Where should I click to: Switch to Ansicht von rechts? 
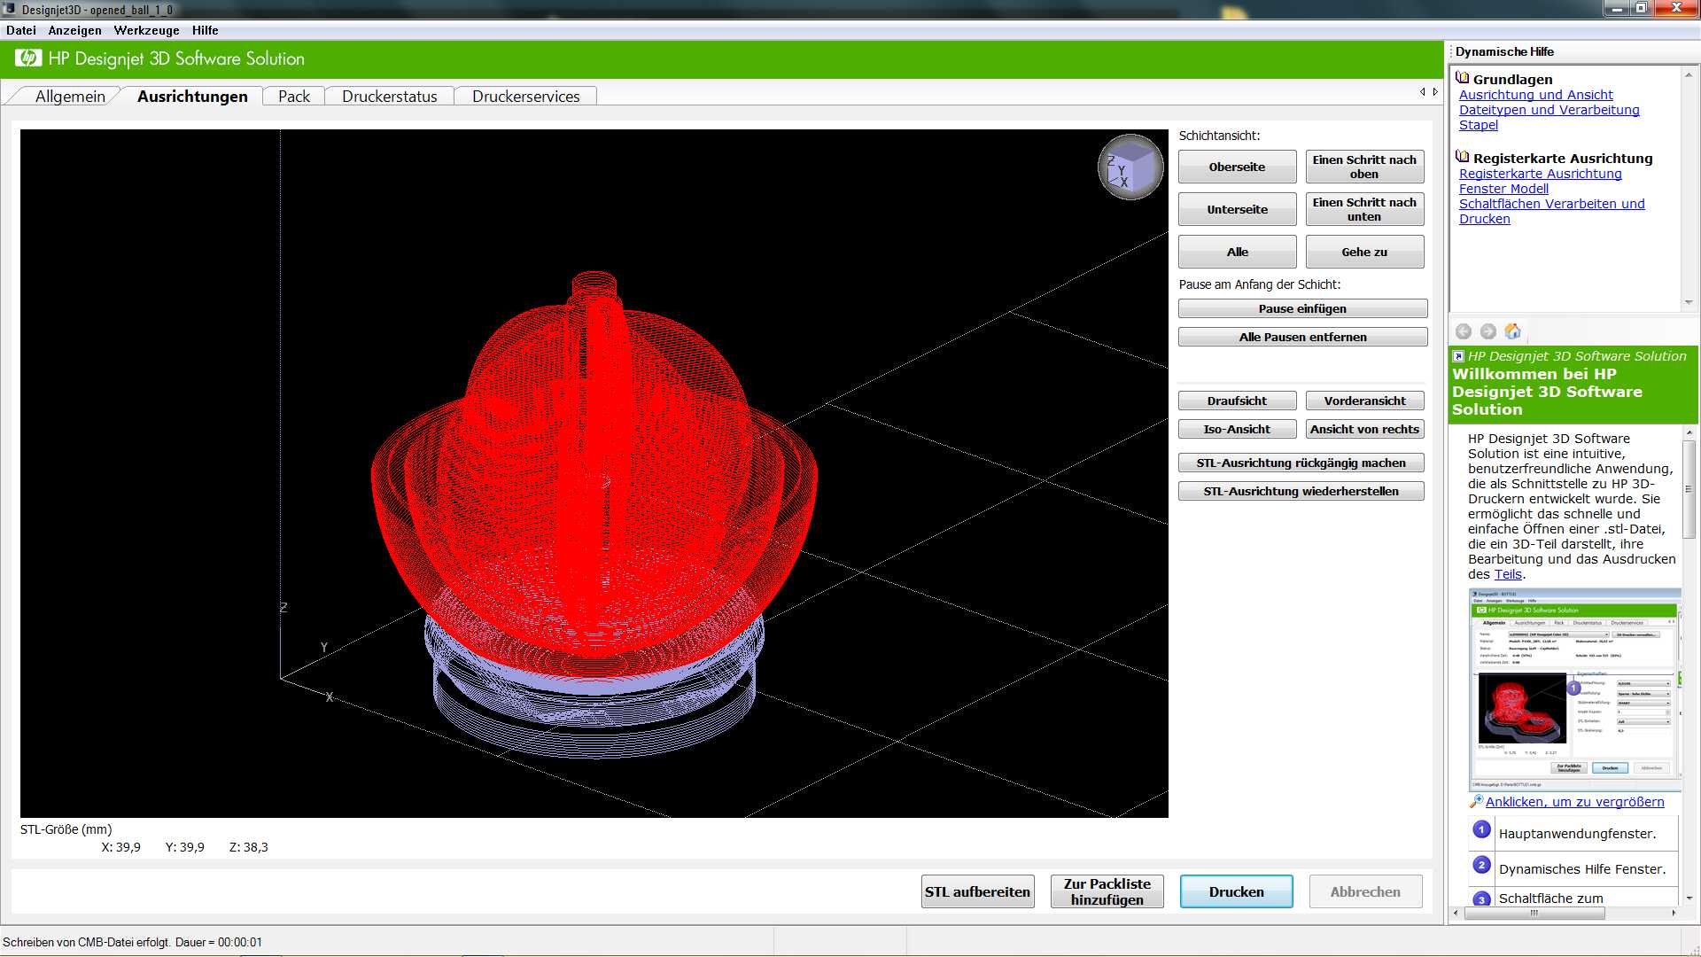click(x=1365, y=429)
